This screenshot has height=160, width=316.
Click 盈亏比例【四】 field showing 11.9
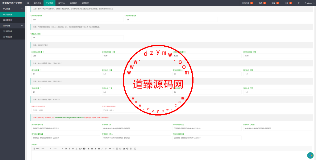[278, 74]
